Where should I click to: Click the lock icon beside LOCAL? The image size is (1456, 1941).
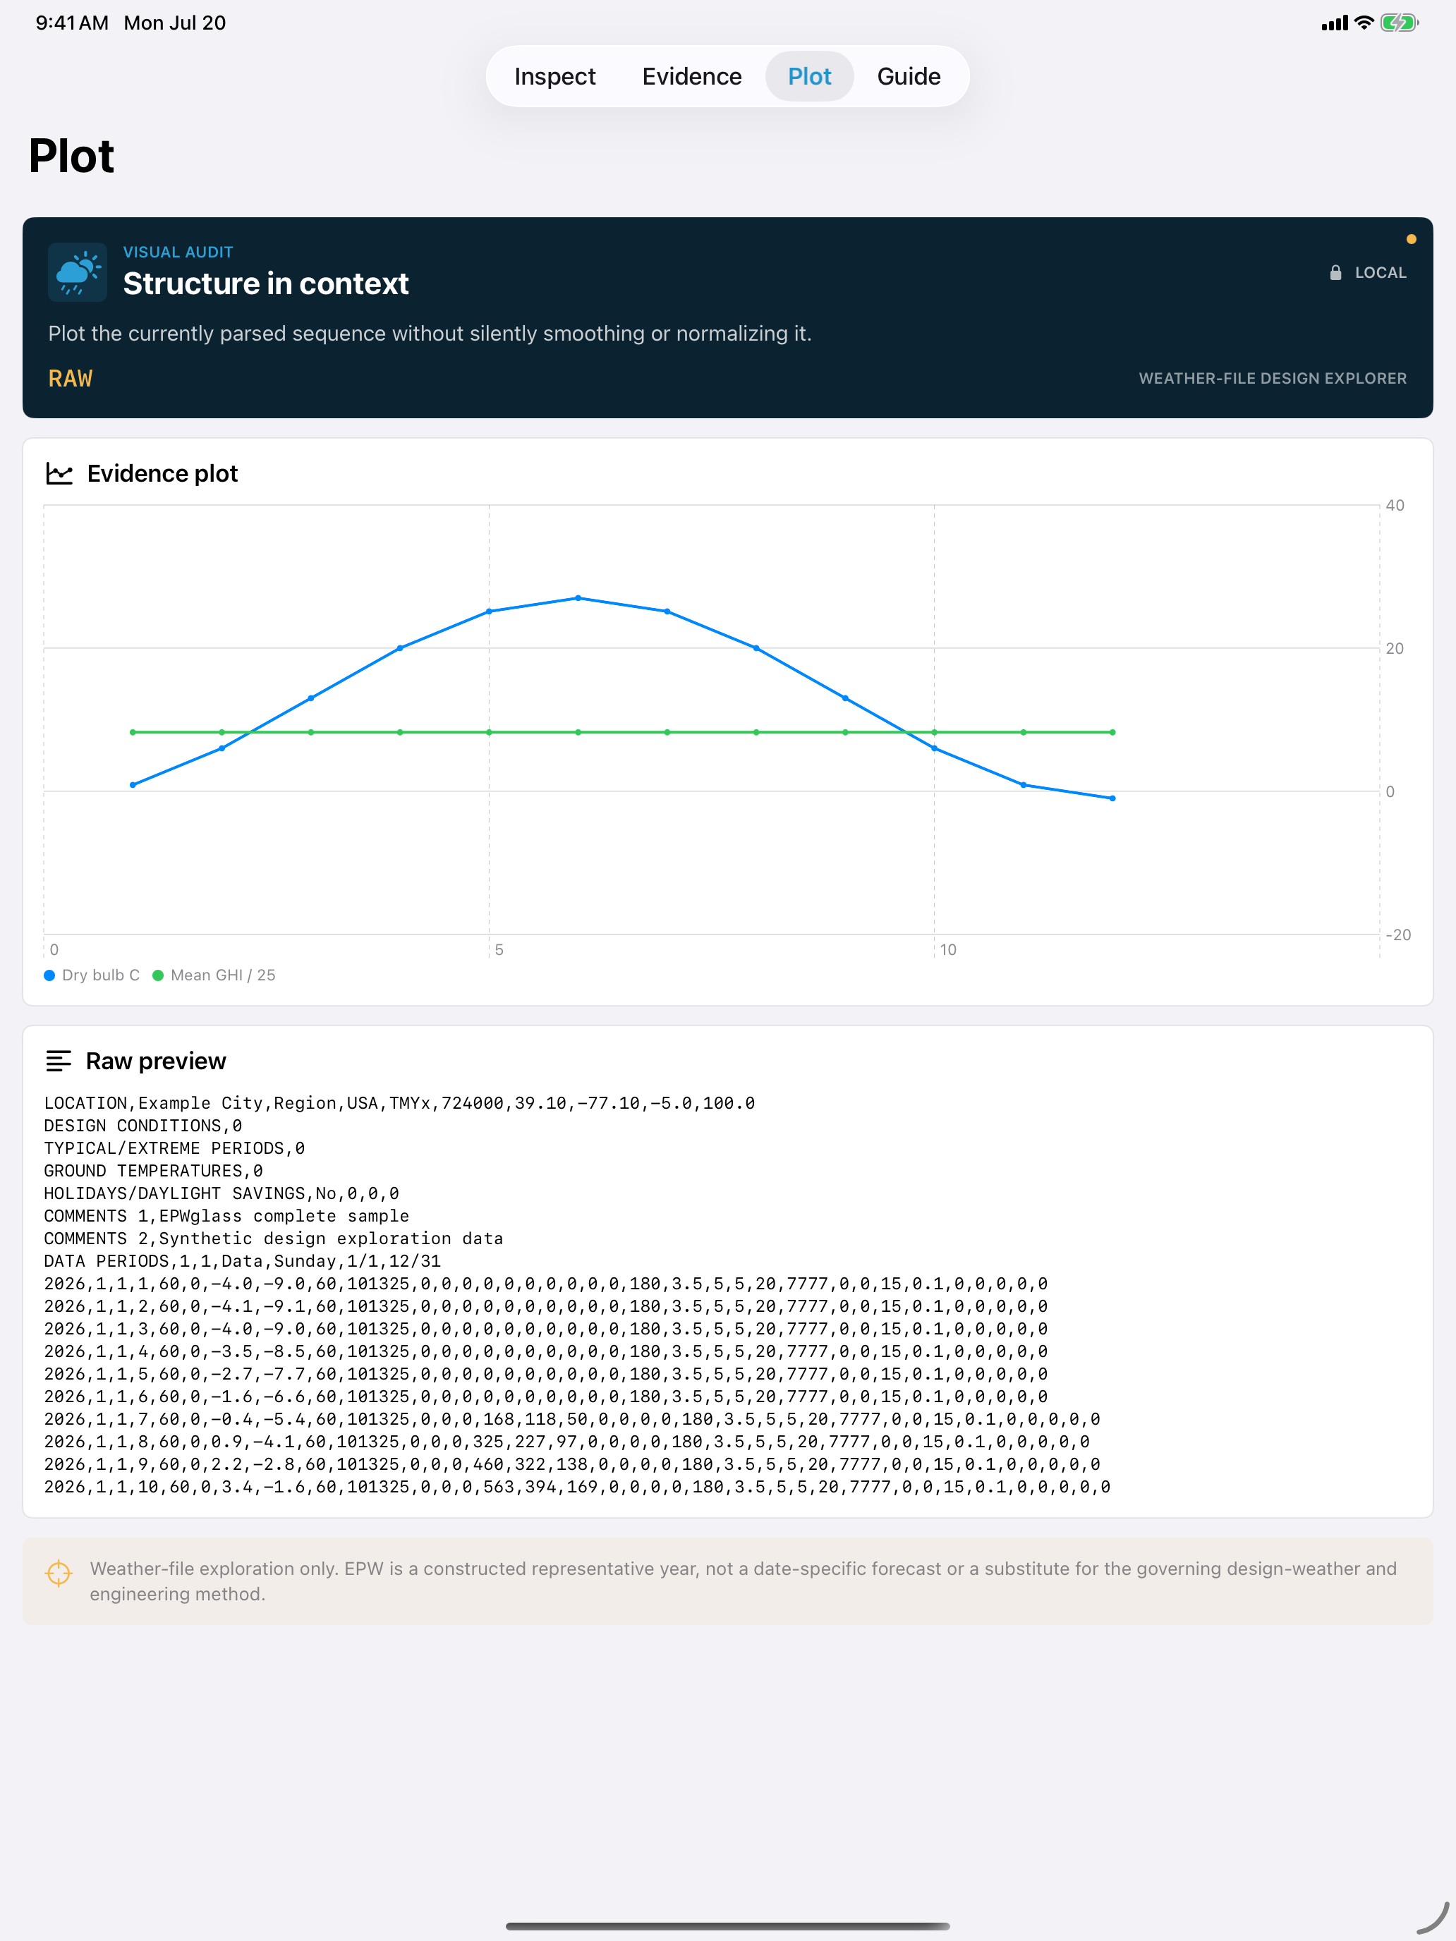[x=1335, y=273]
